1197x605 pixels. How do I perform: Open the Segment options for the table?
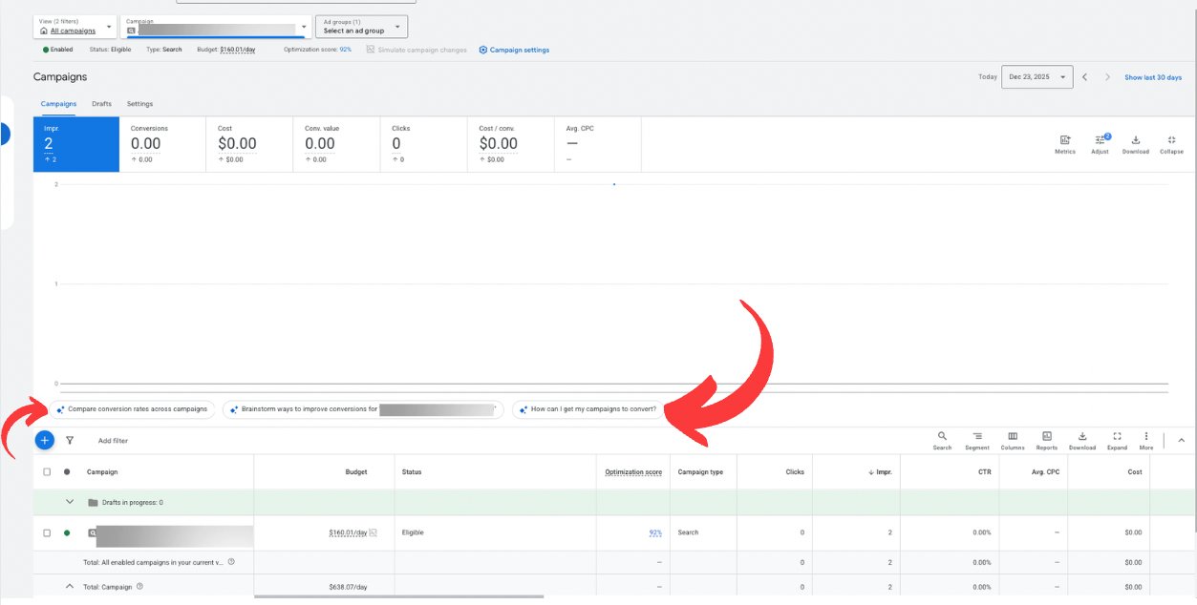click(976, 439)
